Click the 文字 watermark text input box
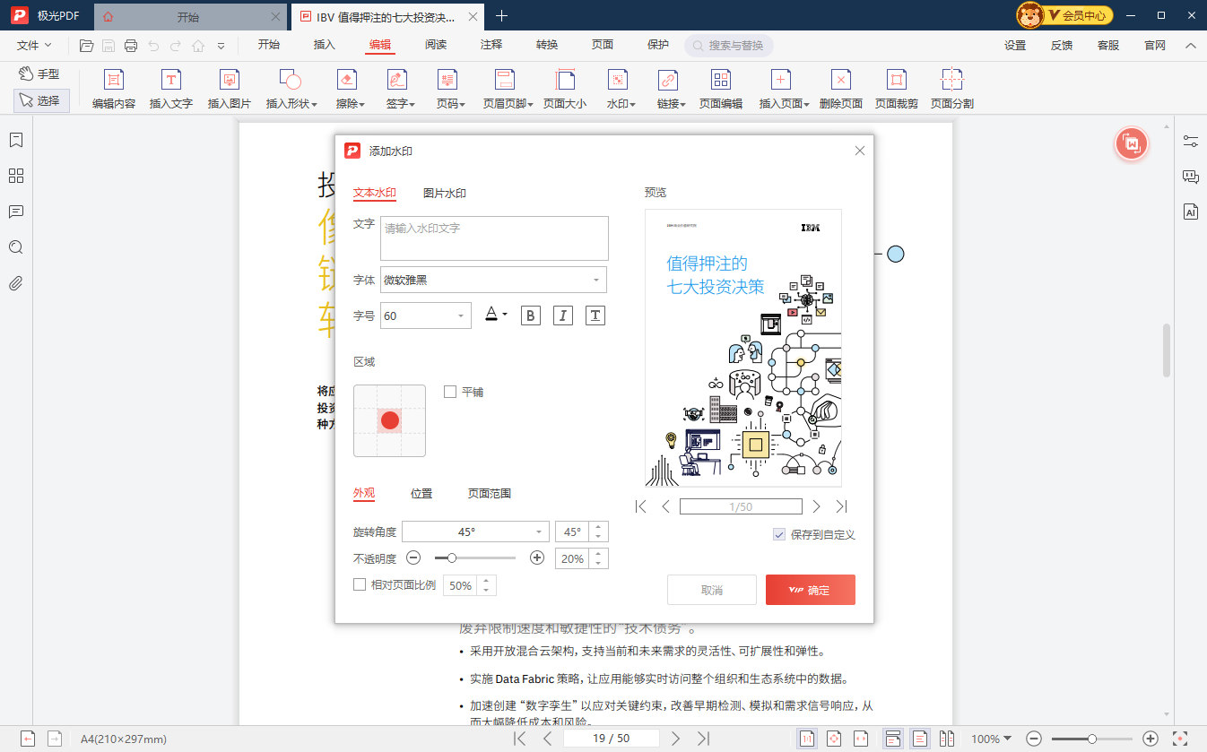1207x752 pixels. (494, 238)
